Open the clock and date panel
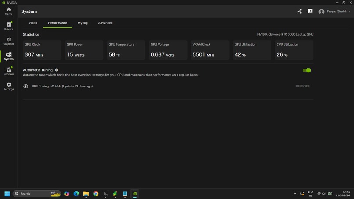The height and width of the screenshot is (199, 354). [343, 194]
